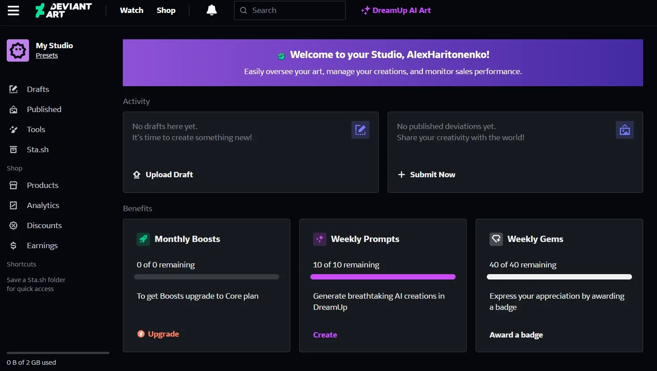Click the Monthly Boosts progress bar
Viewport: 657px width, 371px height.
tap(207, 277)
